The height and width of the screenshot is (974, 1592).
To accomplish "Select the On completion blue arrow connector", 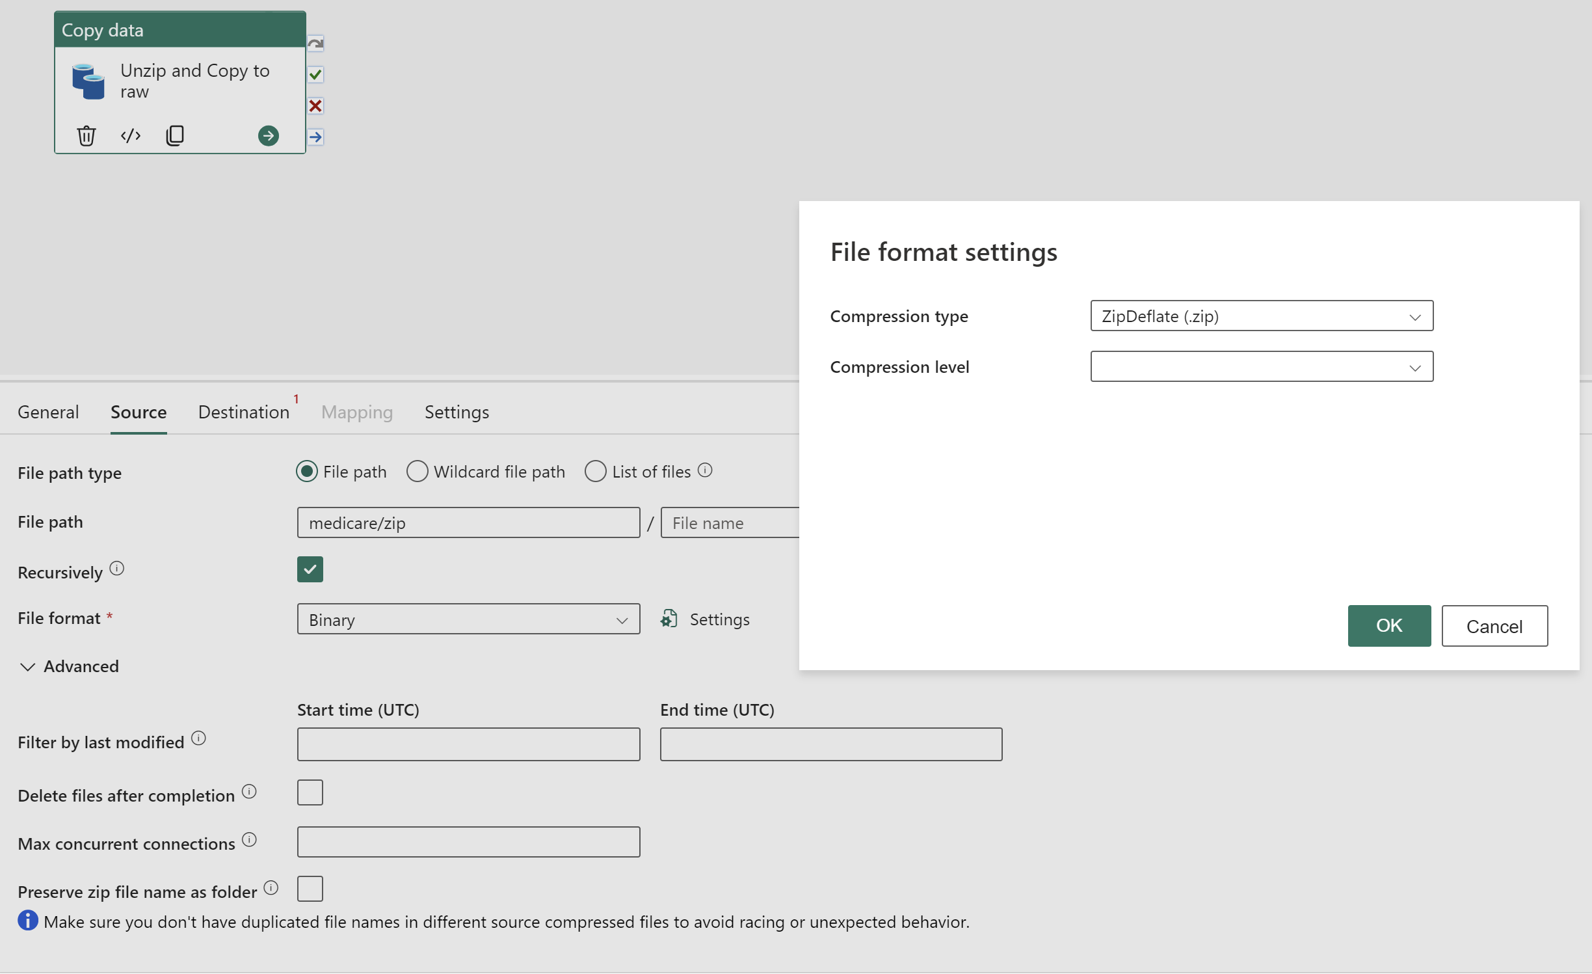I will click(315, 137).
